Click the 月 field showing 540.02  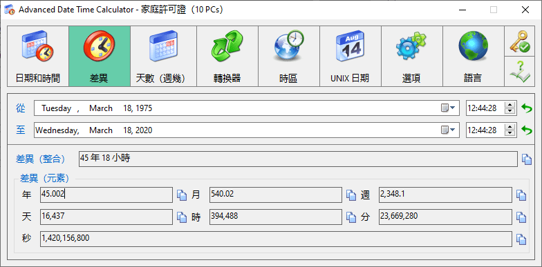pyautogui.click(x=275, y=195)
